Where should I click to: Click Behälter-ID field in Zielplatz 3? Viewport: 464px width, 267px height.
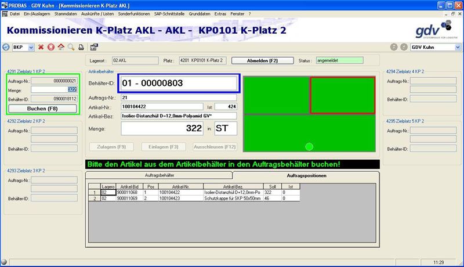(54, 198)
